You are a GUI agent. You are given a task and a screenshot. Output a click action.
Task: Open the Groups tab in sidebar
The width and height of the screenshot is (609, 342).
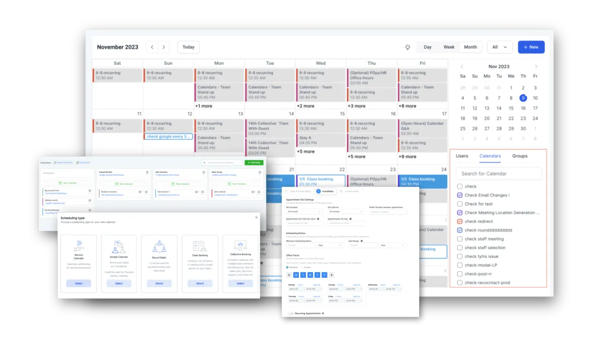click(520, 156)
